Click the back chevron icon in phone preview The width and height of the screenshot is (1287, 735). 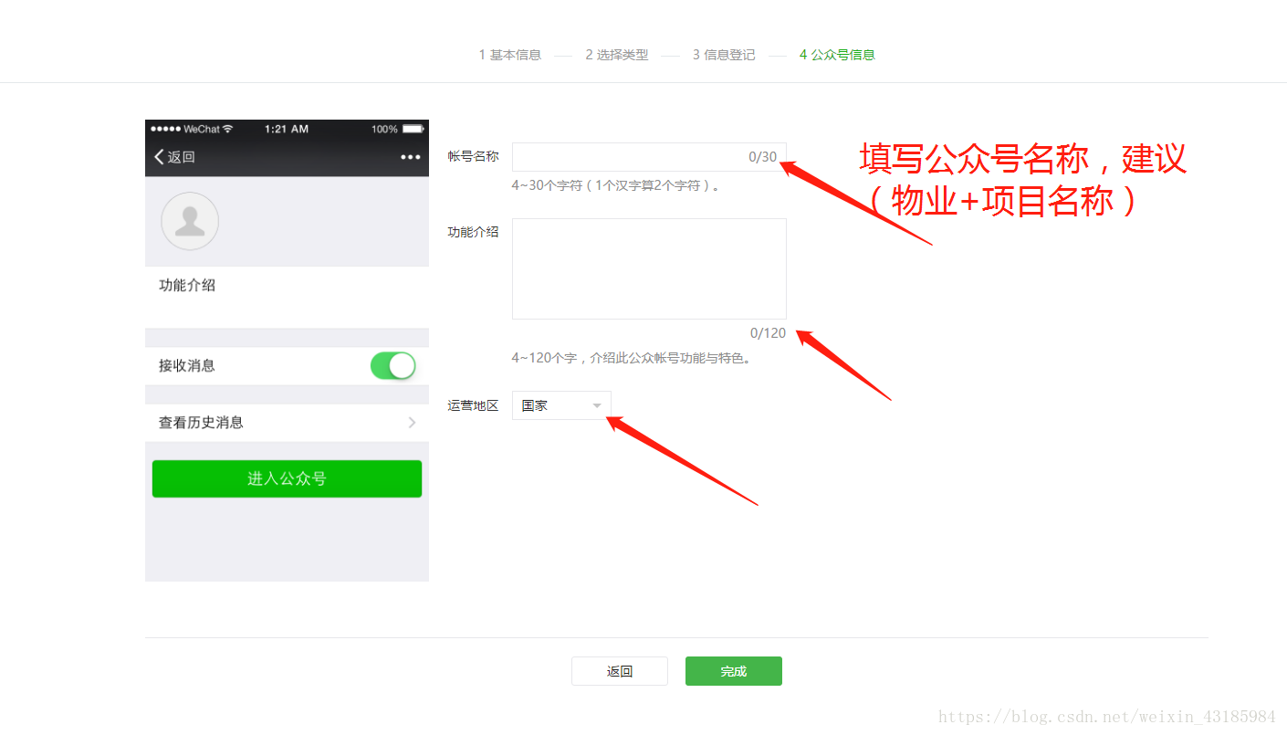coord(160,157)
